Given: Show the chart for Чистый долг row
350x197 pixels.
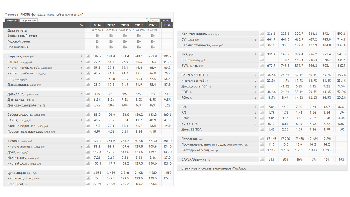Looking at the screenshot, I should pyautogui.click(x=88, y=163).
